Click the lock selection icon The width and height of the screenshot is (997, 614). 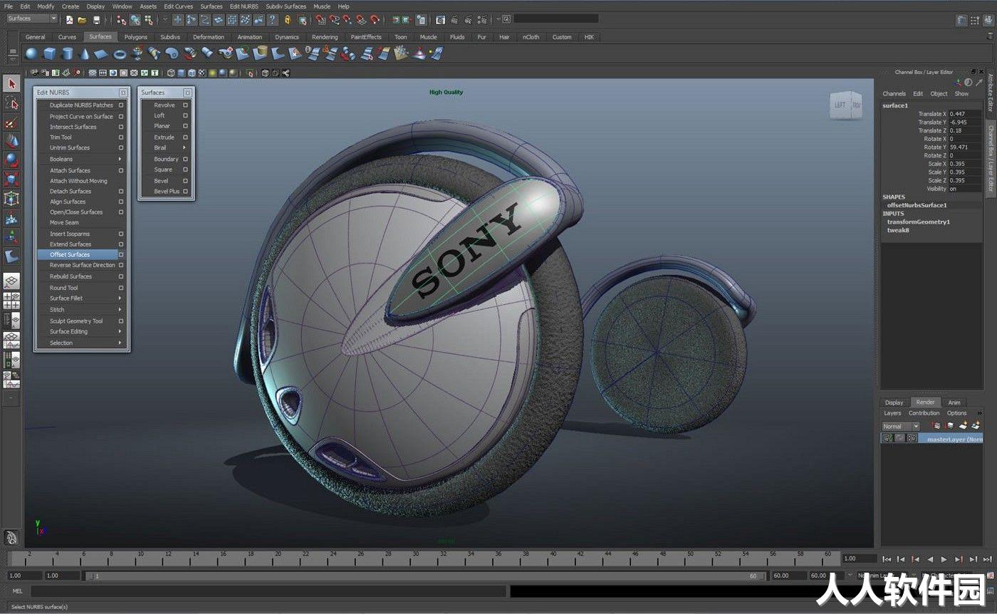coord(287,20)
